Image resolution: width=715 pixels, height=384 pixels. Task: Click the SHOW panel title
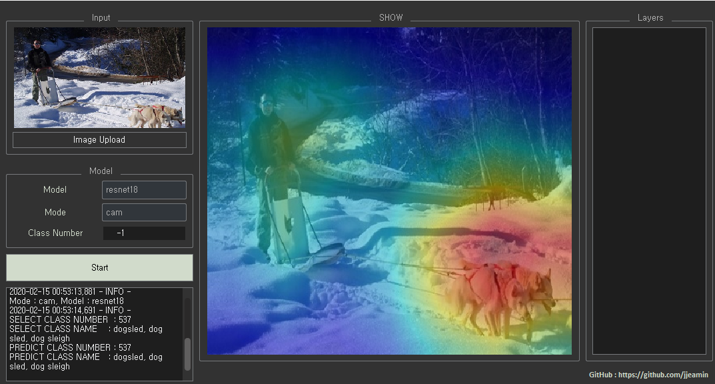pyautogui.click(x=390, y=18)
